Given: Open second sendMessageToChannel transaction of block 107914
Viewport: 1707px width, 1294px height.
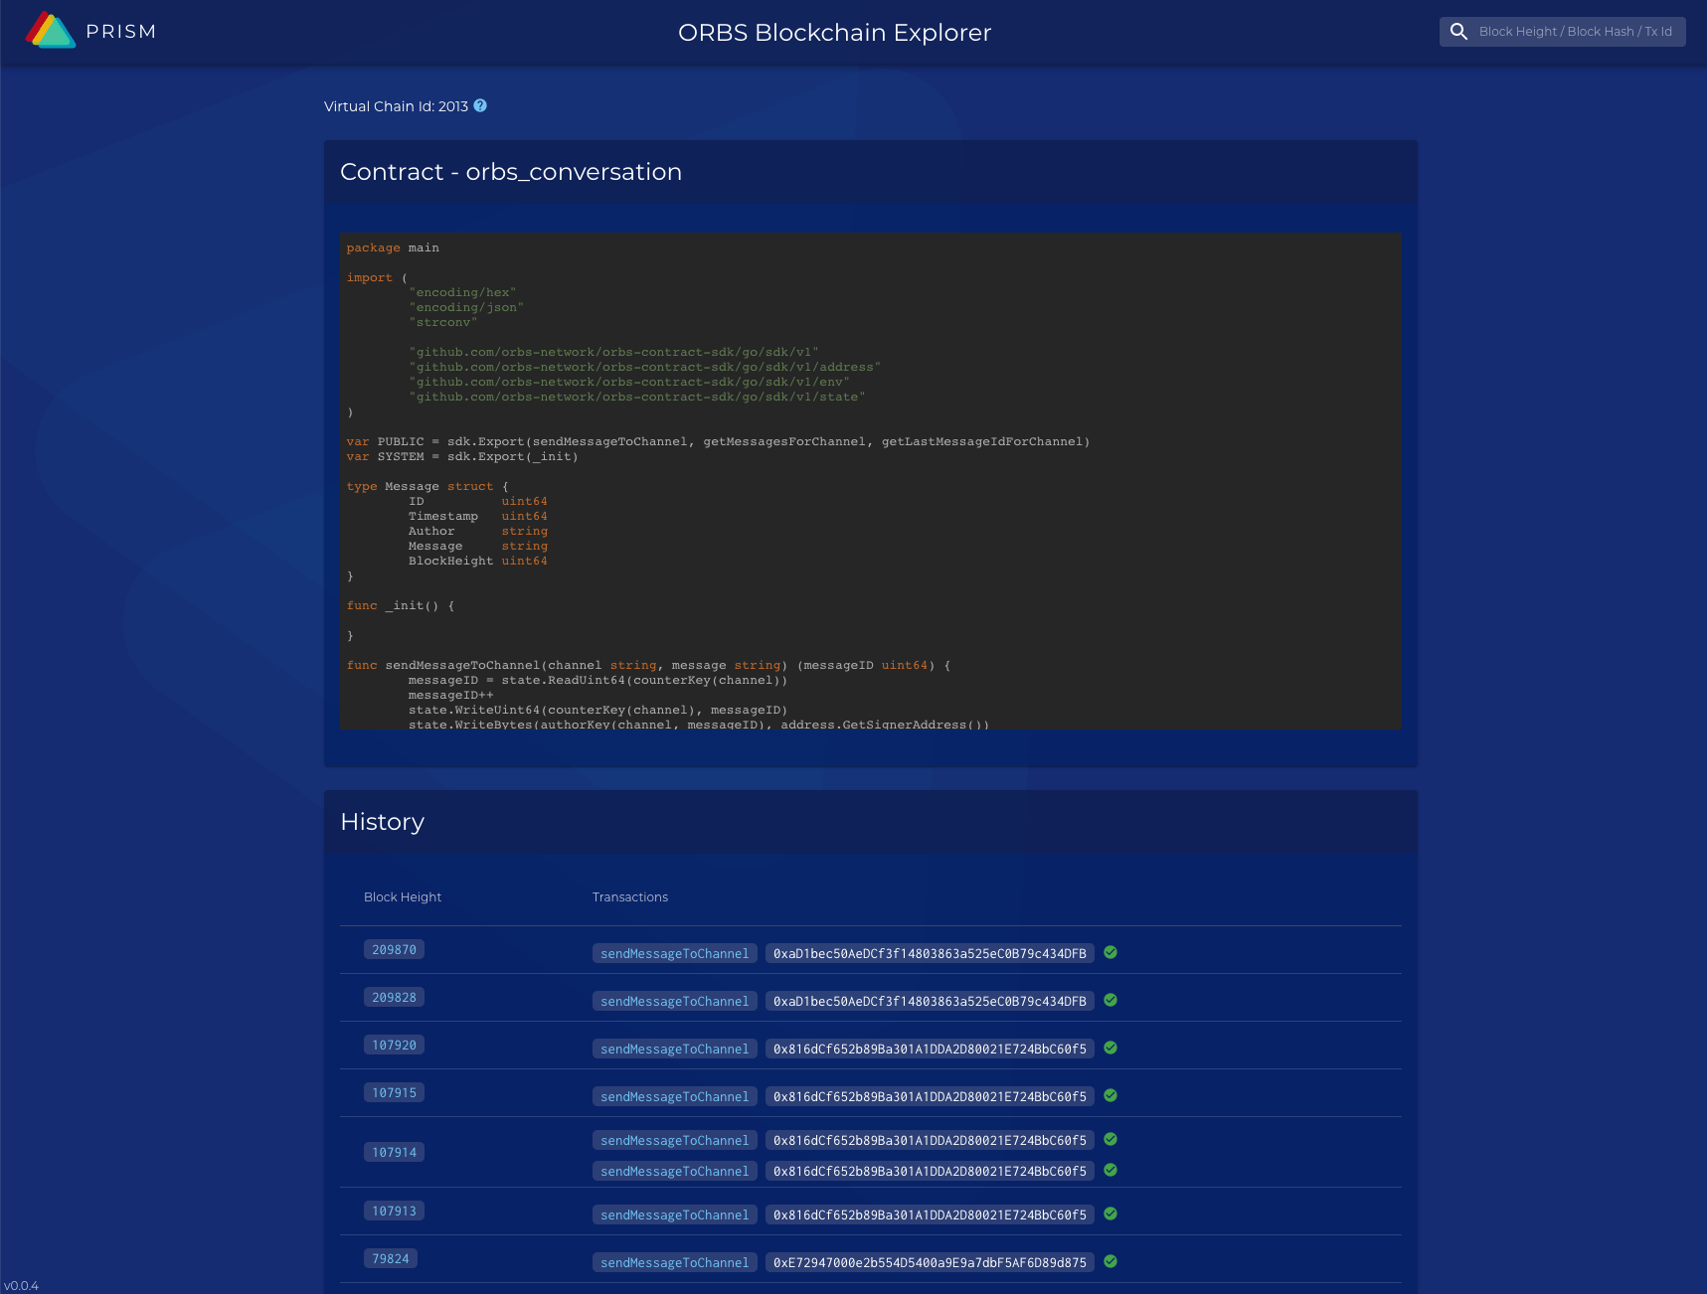Looking at the screenshot, I should click(x=675, y=1172).
